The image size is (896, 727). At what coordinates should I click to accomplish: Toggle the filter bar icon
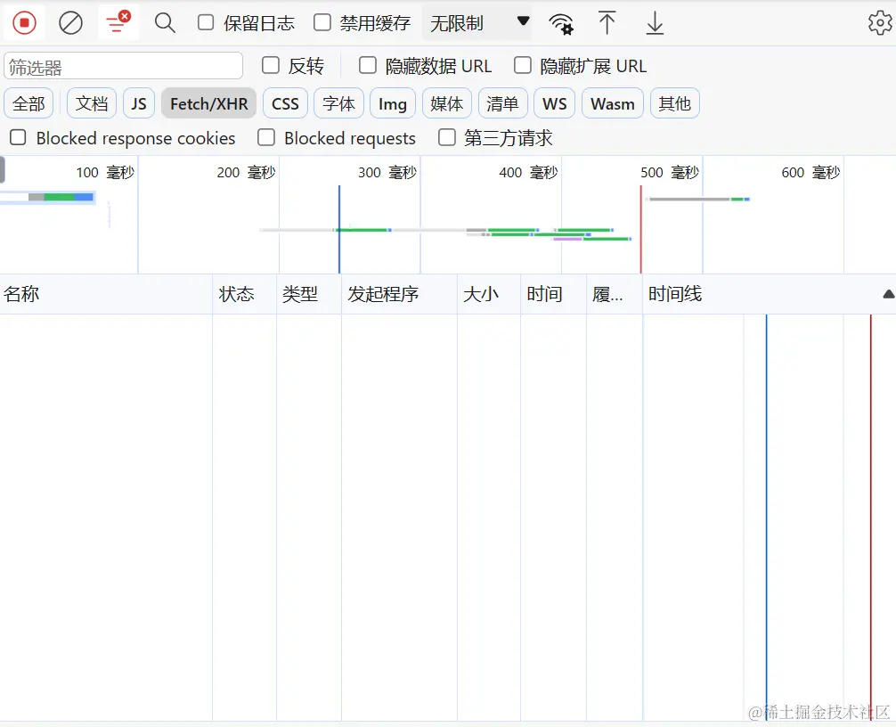point(118,23)
